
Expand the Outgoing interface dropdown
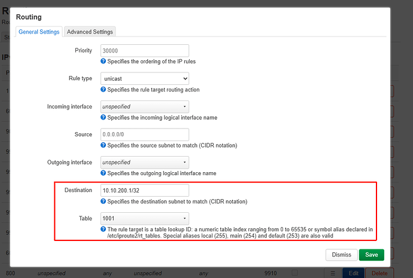click(x=145, y=162)
